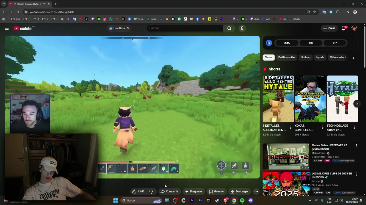This screenshot has height=205, width=366.
Task: Start voice search with the microphone
Action: 242,28
